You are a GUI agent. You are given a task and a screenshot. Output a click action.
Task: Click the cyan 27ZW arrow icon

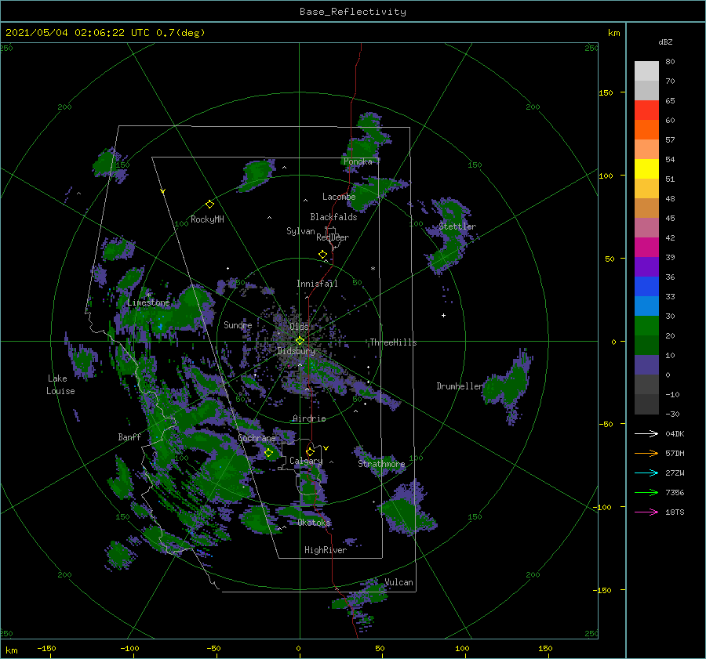click(x=646, y=473)
